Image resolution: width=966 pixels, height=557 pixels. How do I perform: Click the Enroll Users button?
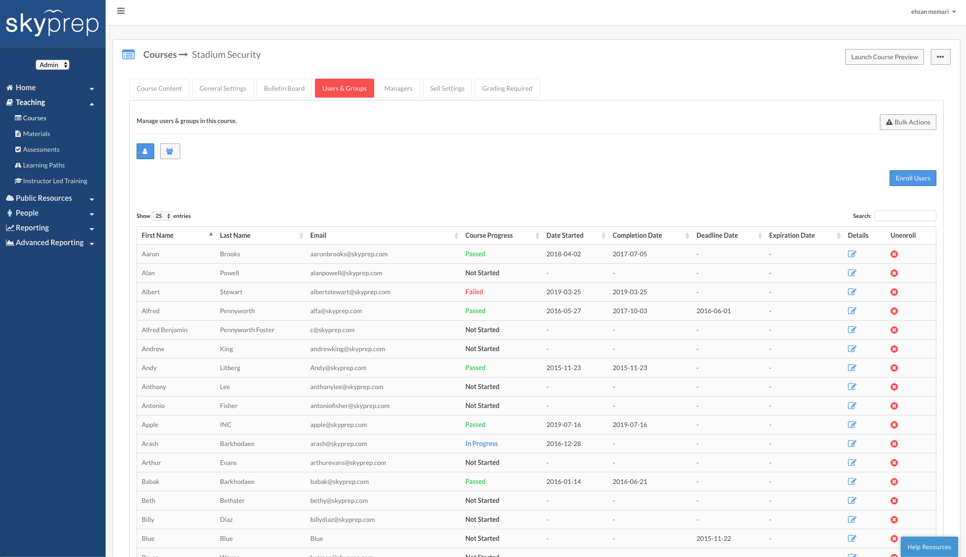point(912,178)
